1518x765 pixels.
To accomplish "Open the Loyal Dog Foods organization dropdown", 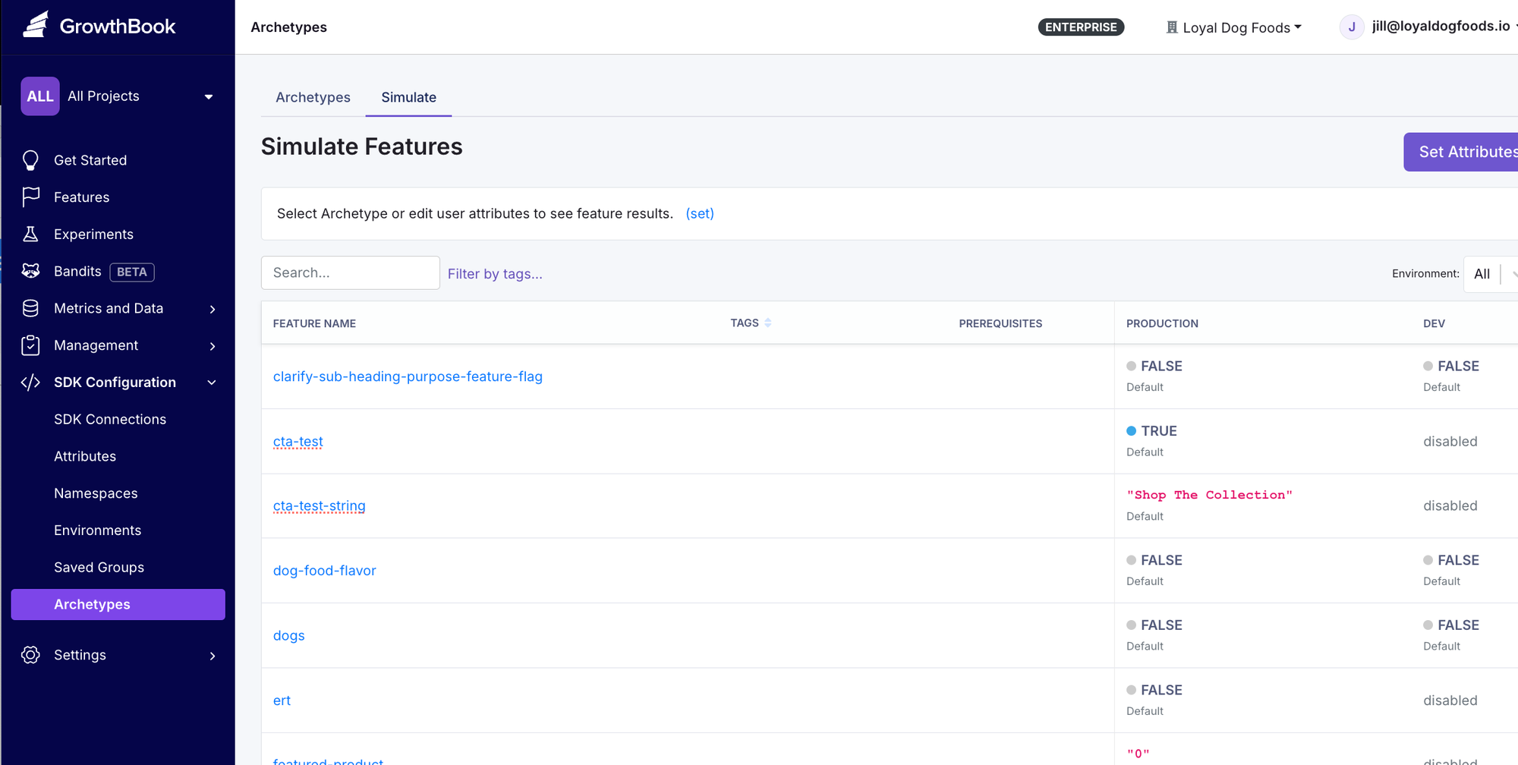I will point(1235,27).
